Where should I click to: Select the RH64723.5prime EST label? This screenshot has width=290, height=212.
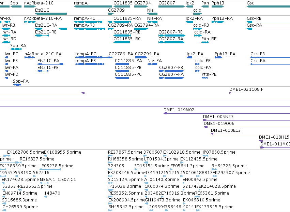pyautogui.click(x=229, y=166)
